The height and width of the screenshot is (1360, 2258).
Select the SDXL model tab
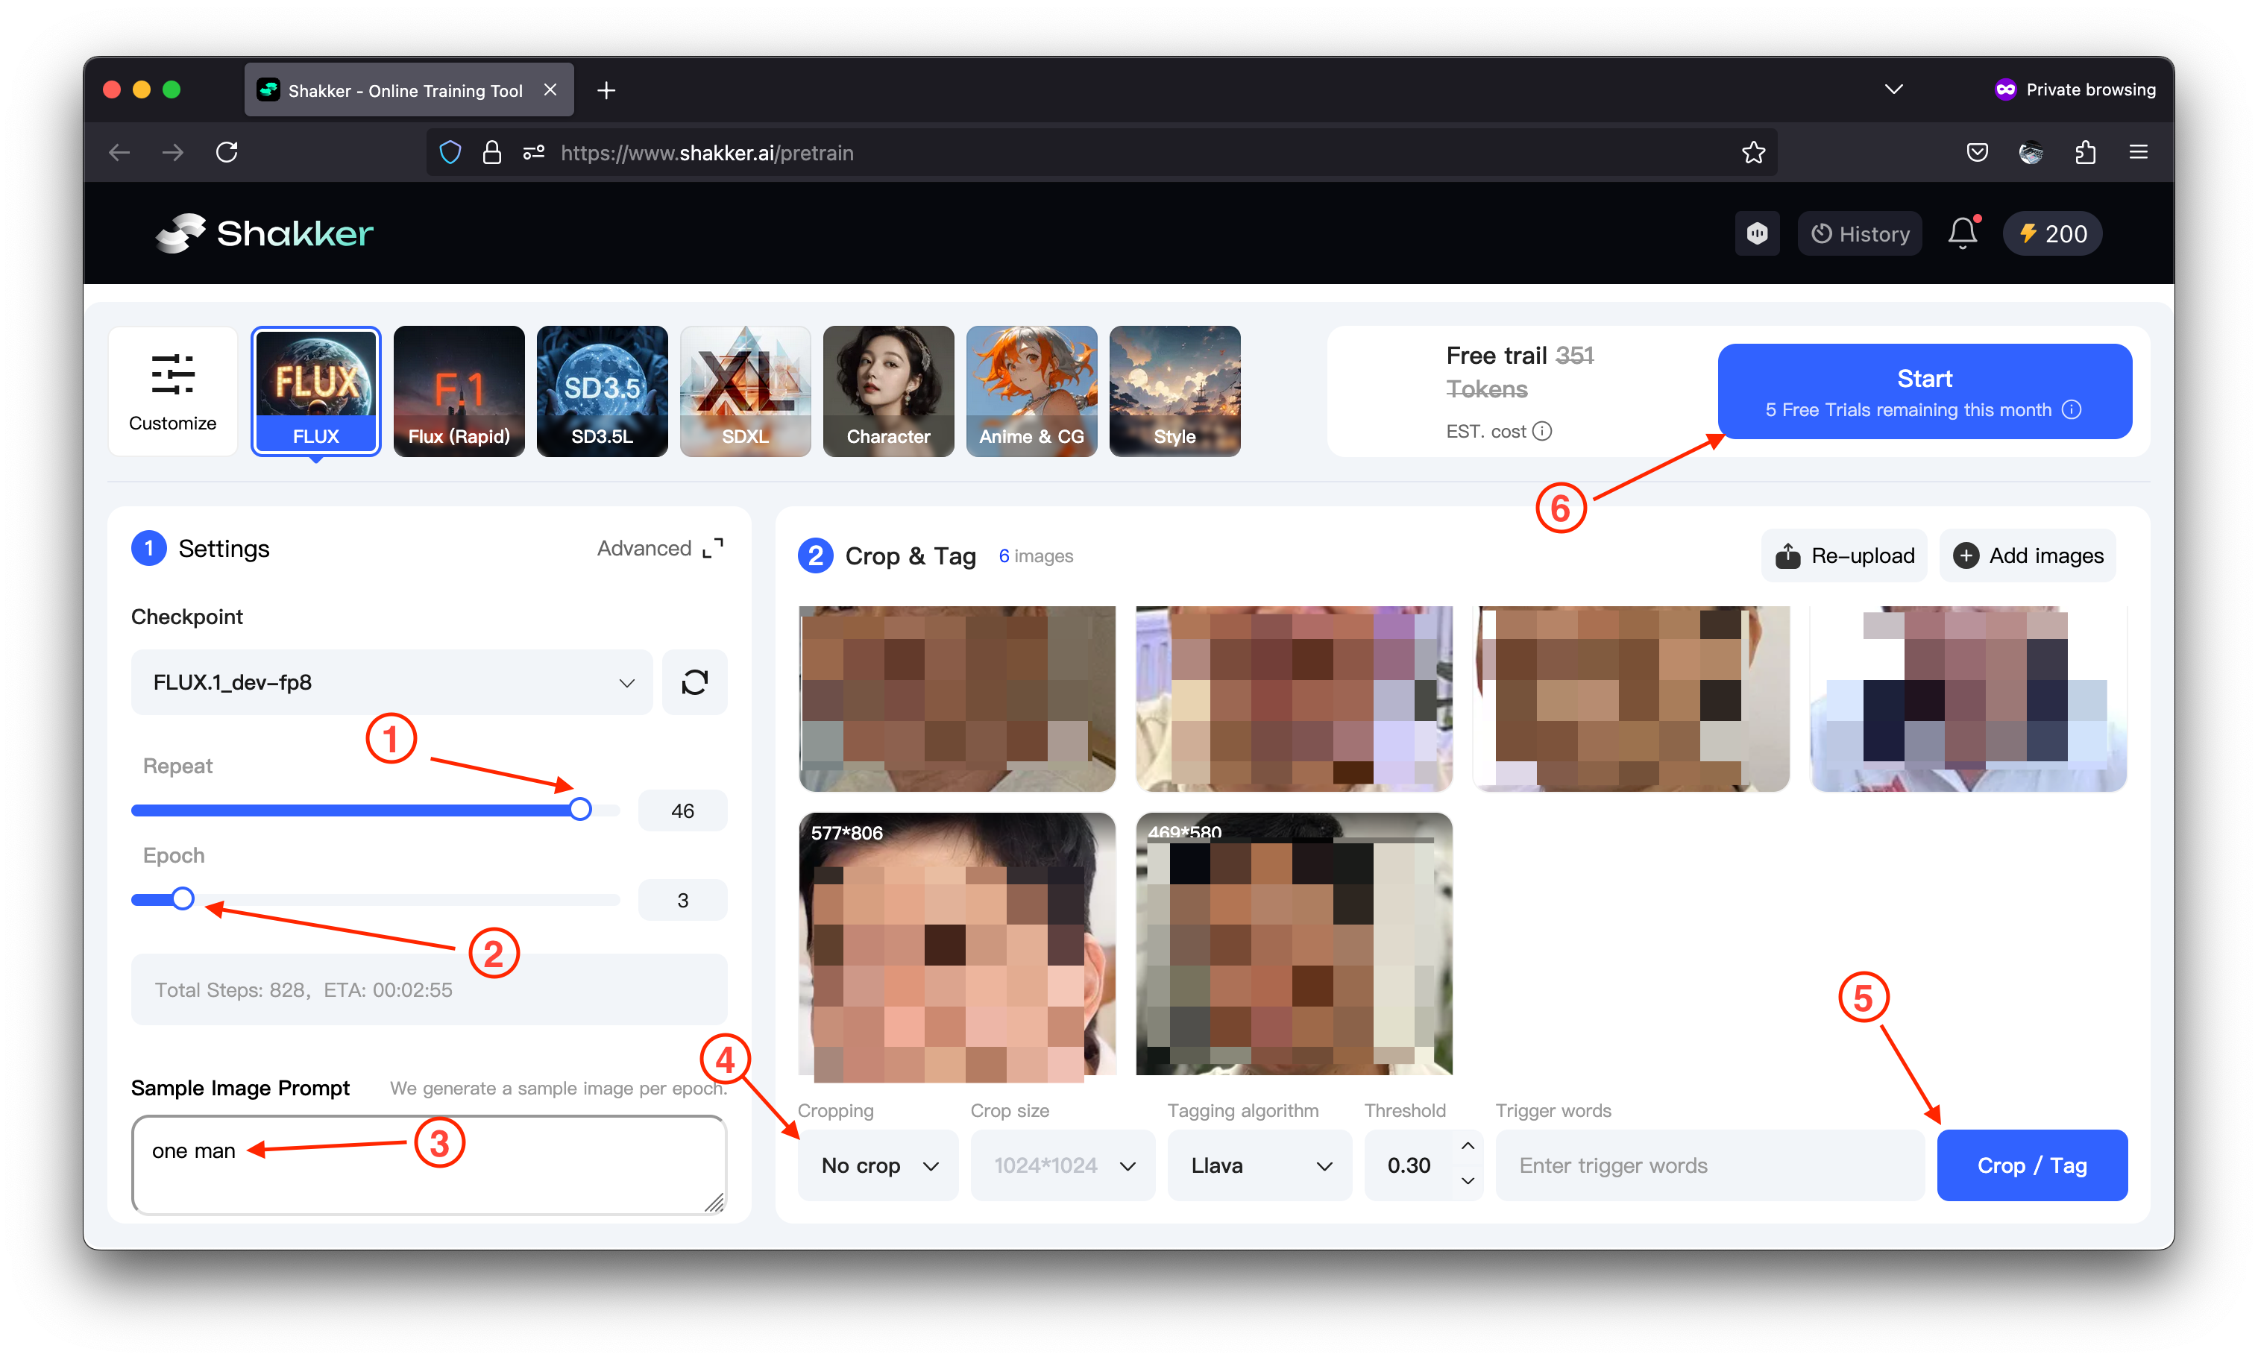click(x=745, y=391)
